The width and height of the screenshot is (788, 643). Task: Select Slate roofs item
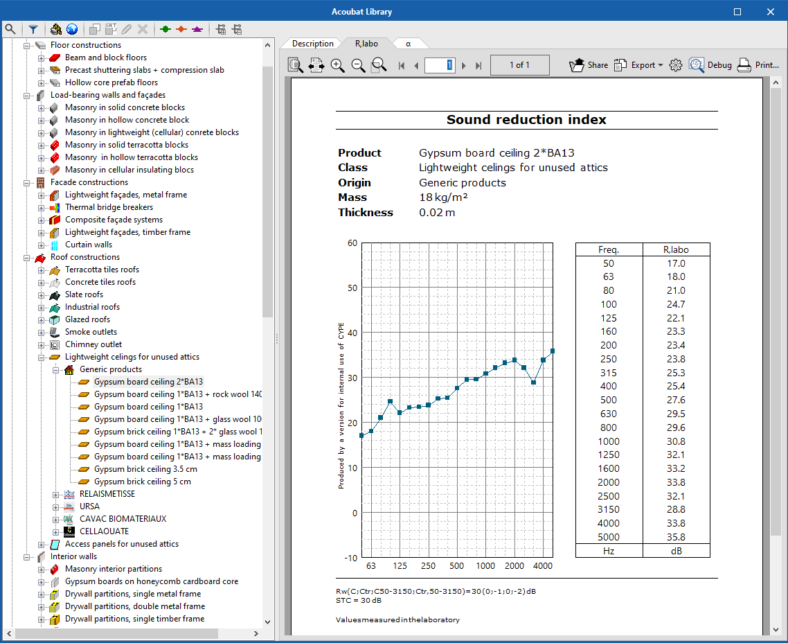(84, 294)
